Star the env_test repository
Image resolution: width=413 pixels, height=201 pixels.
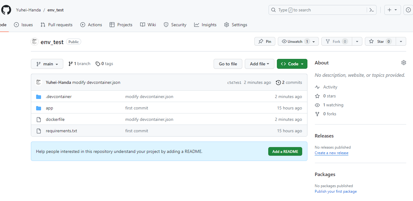coord(380,41)
